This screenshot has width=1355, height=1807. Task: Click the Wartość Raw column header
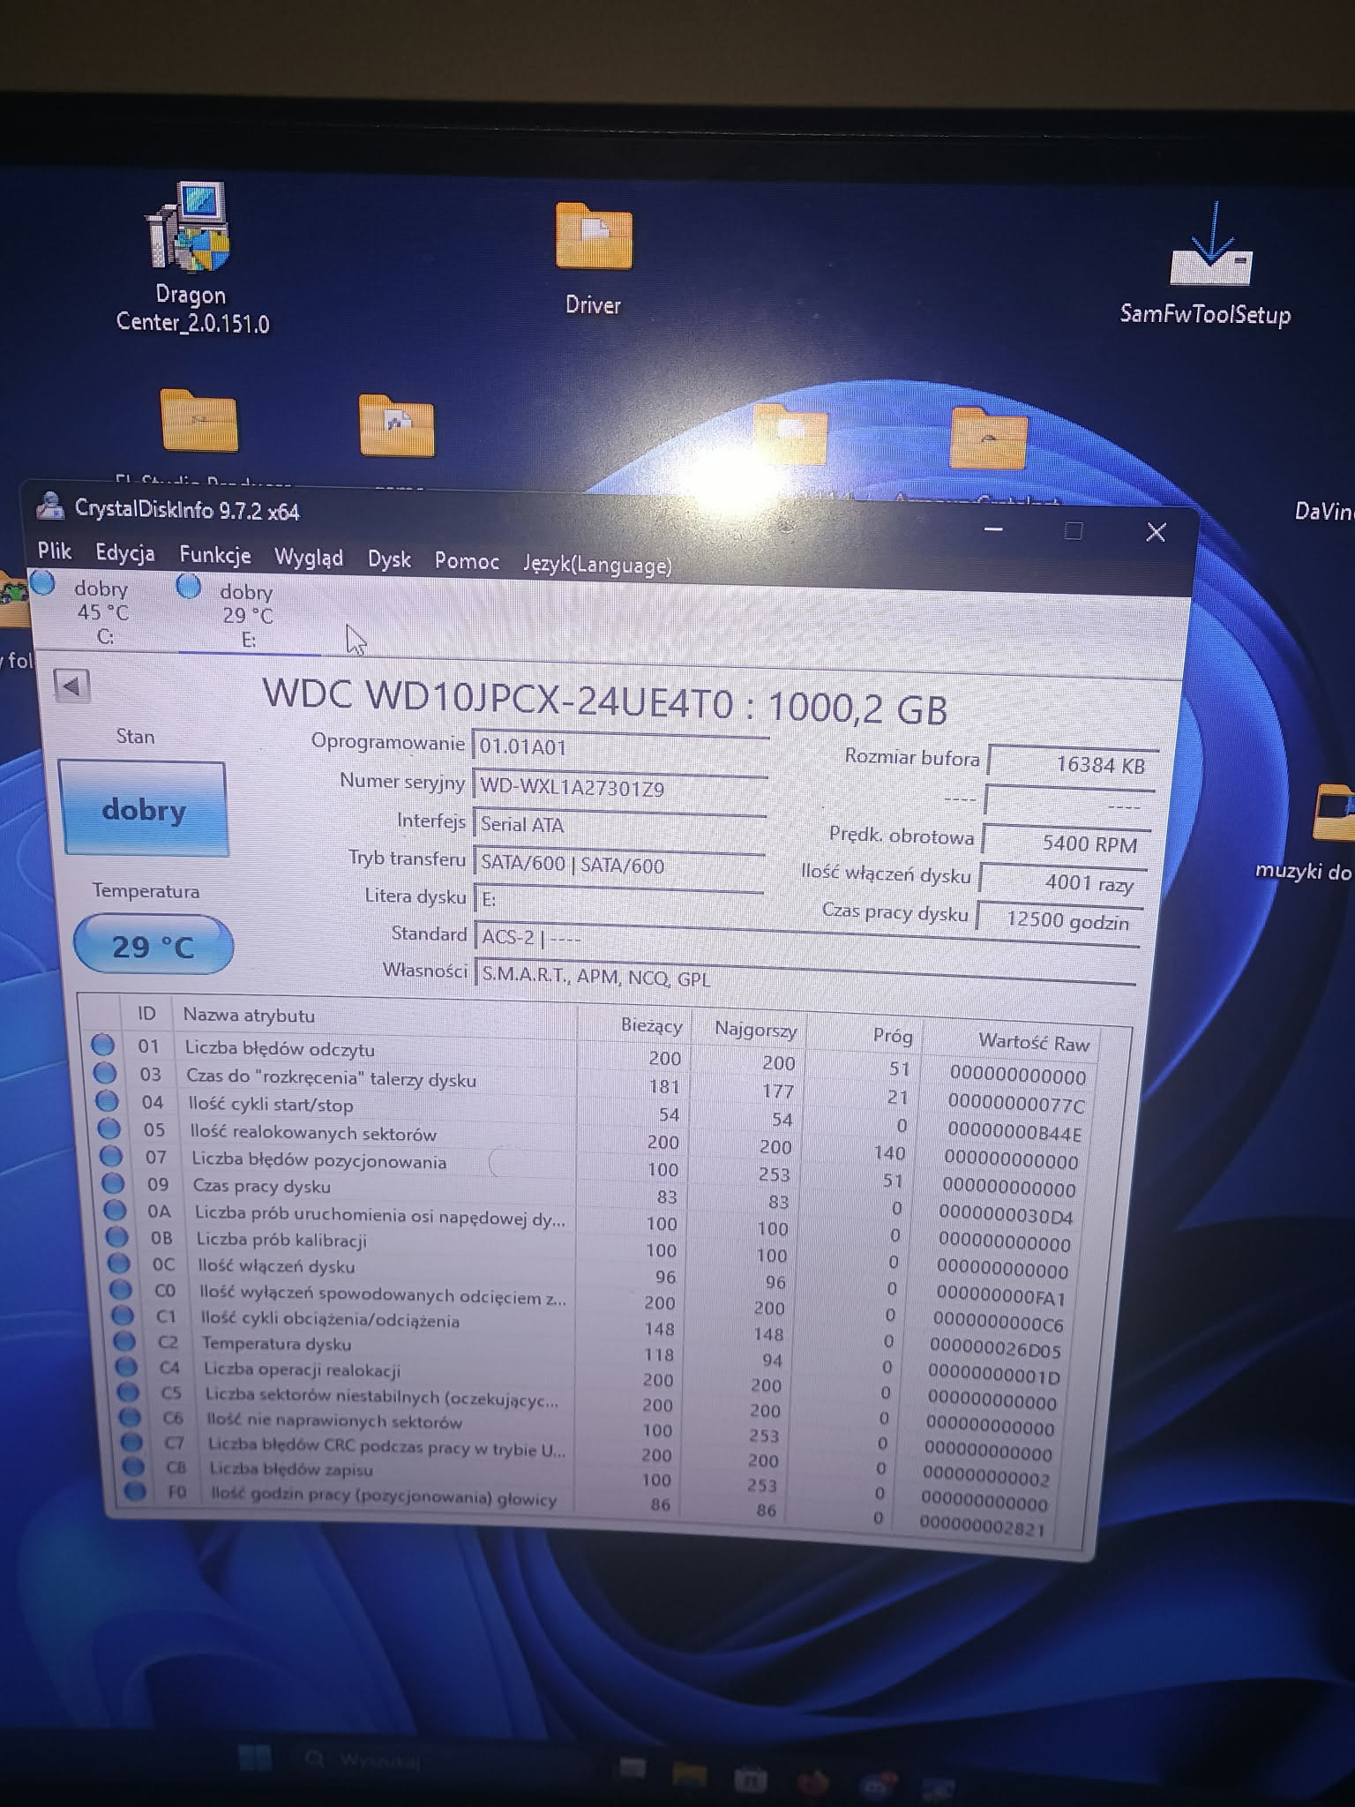1033,1043
